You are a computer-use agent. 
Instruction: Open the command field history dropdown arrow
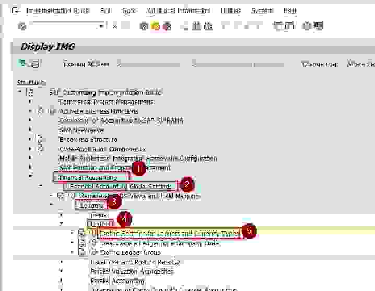tap(102, 26)
